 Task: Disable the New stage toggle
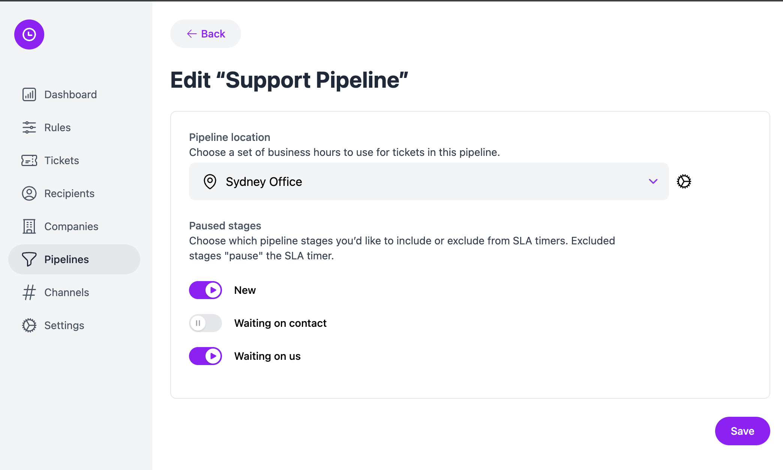click(205, 290)
